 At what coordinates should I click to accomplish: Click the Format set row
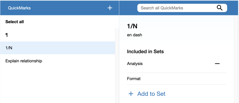click(x=177, y=79)
